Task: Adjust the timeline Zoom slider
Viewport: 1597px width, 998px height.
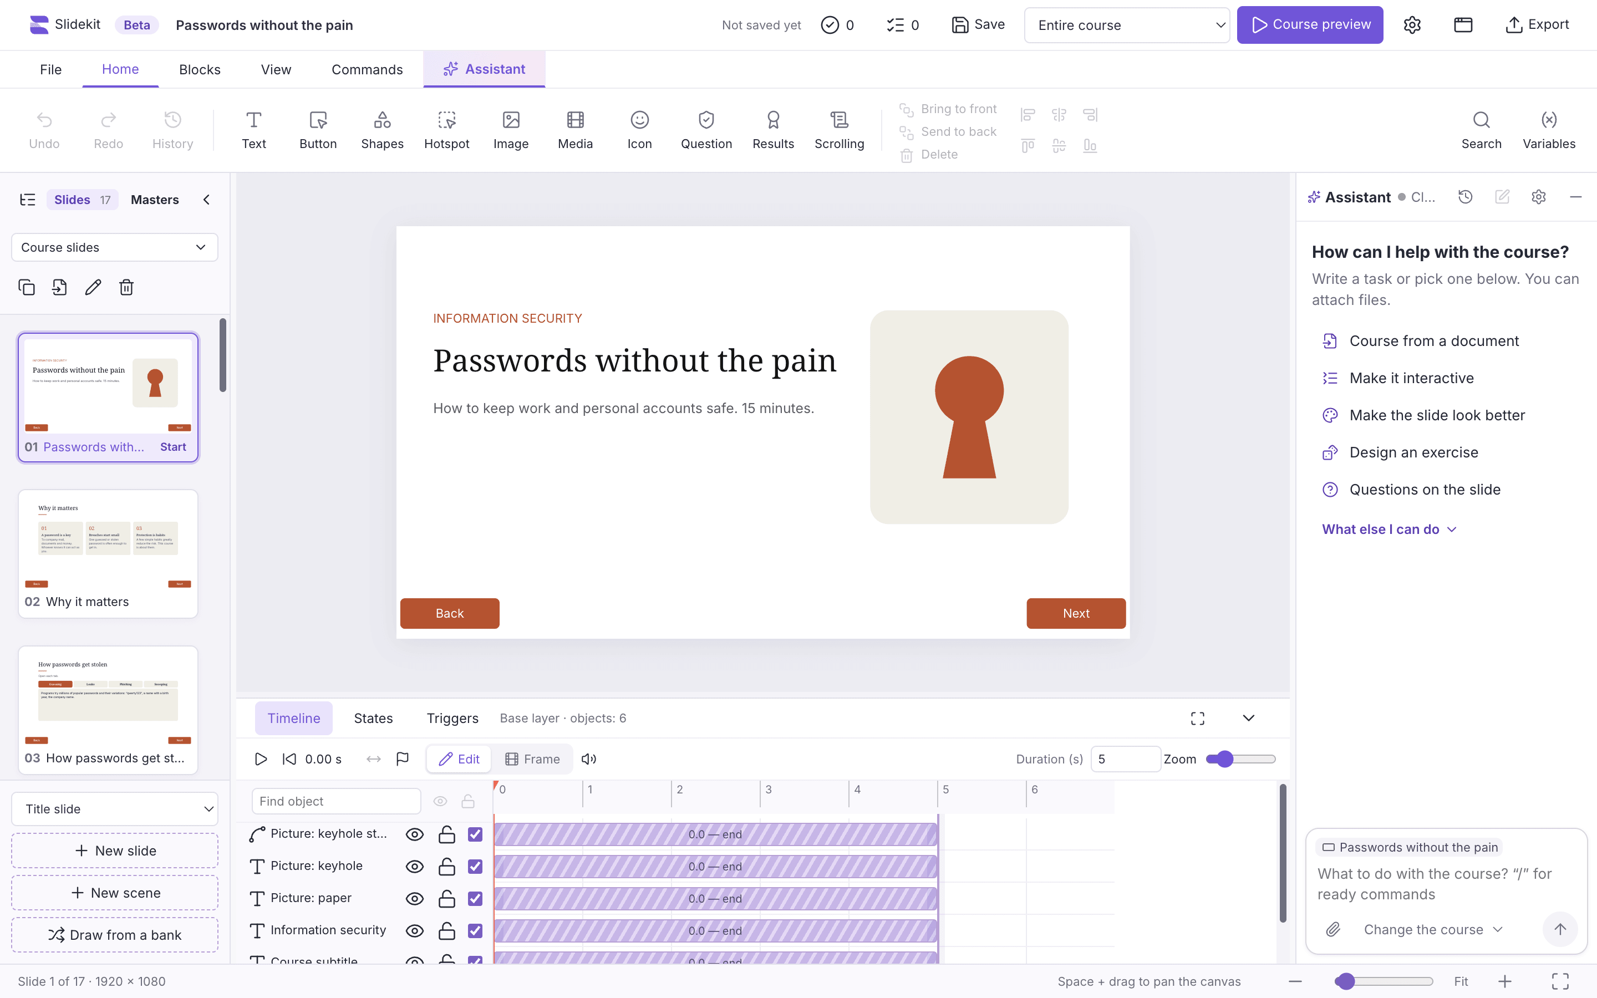Action: 1240,759
